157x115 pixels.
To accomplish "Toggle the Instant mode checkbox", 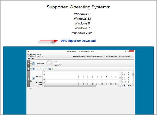I will 35,56.
